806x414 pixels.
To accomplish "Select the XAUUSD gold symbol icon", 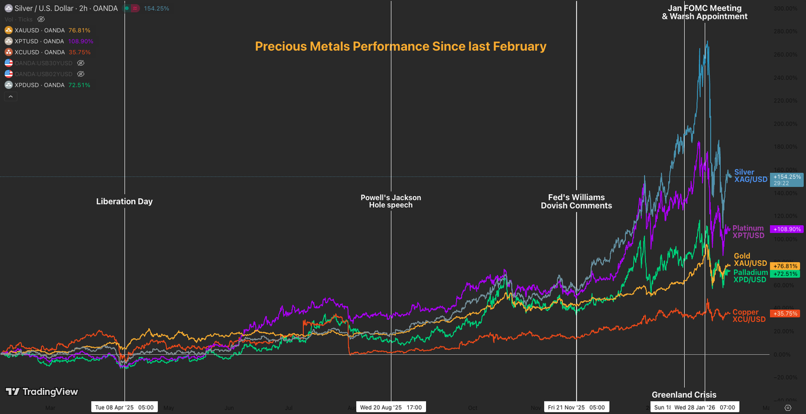I will pos(9,30).
